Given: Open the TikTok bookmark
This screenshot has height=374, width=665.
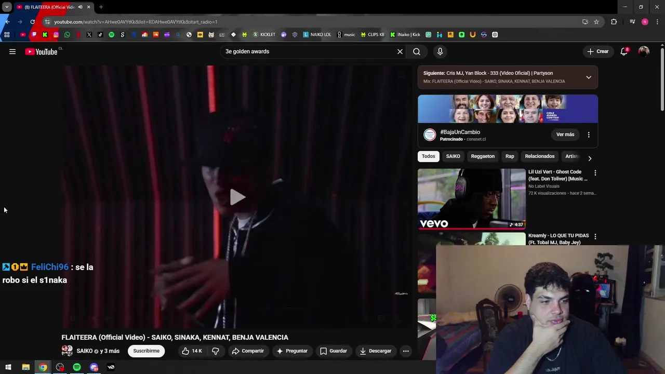Looking at the screenshot, I should pos(100,35).
